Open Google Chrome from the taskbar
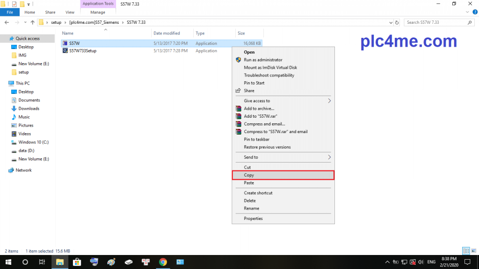 (163, 262)
